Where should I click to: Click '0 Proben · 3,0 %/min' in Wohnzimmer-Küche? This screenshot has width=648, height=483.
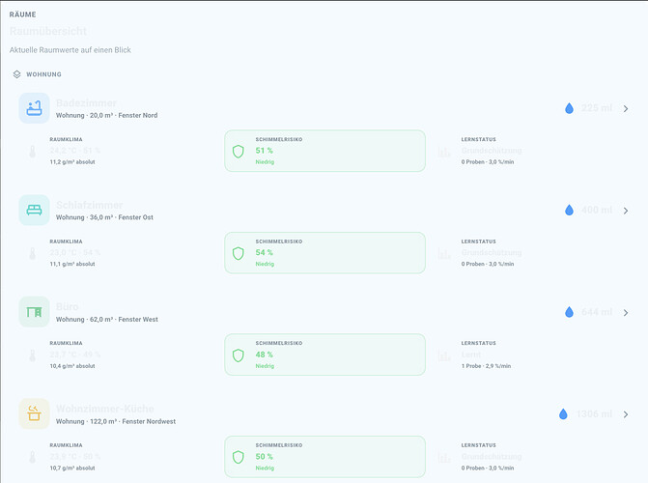tap(488, 469)
